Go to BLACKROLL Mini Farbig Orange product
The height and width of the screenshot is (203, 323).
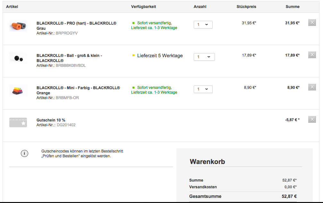(x=78, y=88)
